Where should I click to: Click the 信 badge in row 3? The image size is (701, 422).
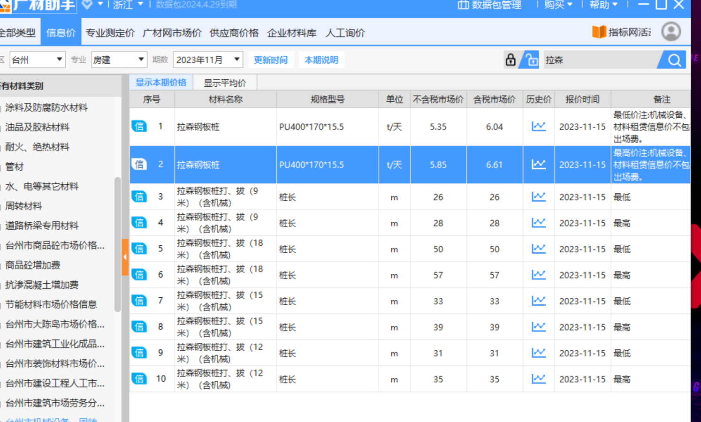139,197
